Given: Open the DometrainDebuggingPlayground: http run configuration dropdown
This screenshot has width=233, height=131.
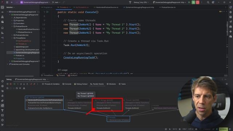Looking at the screenshot, I should tap(170, 3).
